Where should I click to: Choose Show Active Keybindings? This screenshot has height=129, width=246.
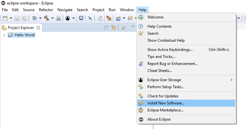[x=186, y=50]
